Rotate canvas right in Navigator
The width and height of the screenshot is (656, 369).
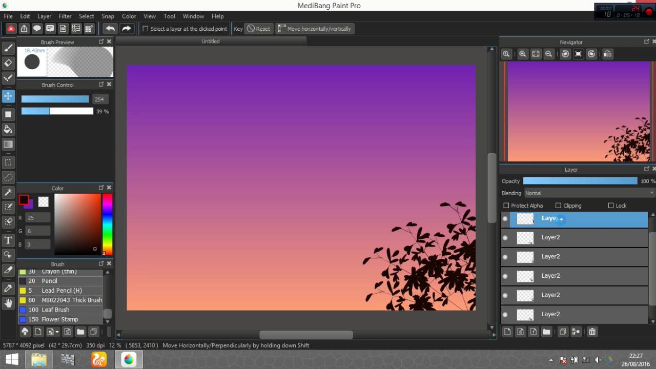(x=591, y=54)
